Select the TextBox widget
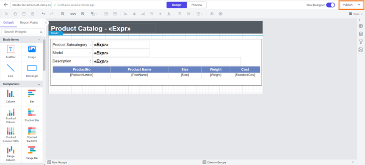 click(x=11, y=52)
